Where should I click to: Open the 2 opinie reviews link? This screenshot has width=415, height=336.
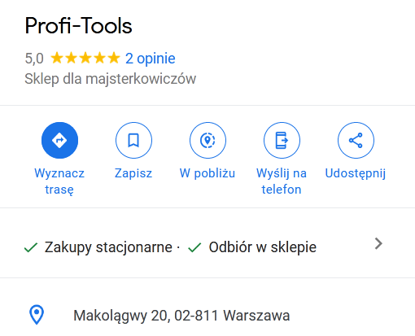click(151, 59)
